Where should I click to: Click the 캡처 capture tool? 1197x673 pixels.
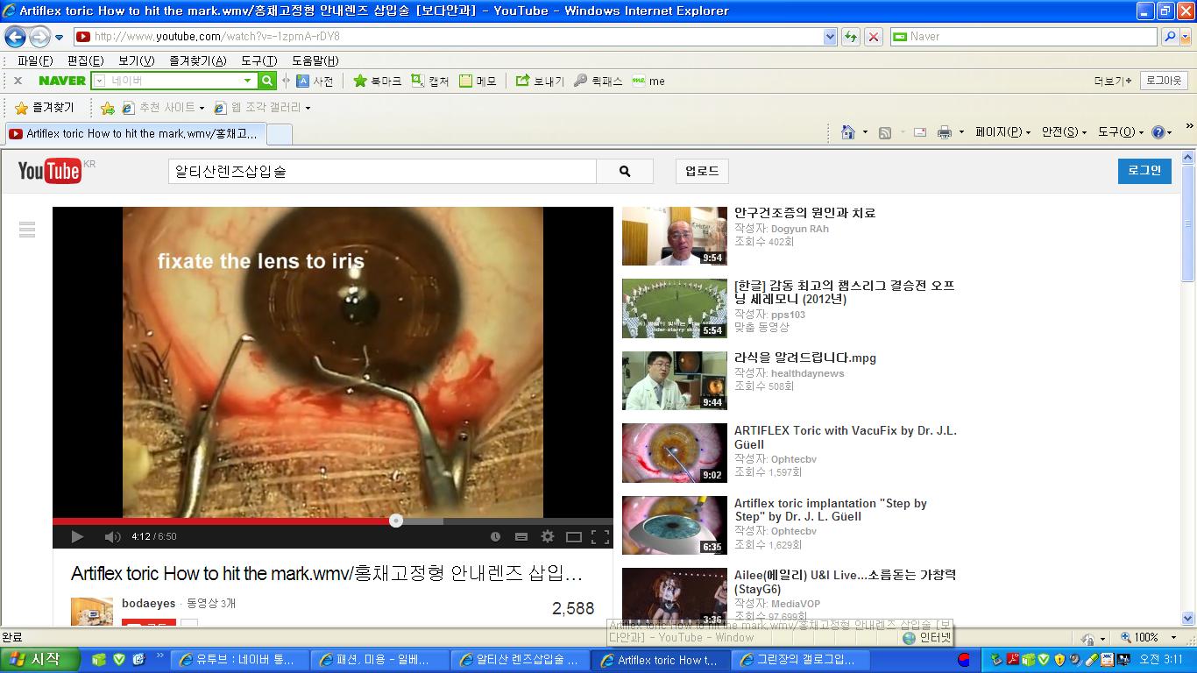tap(429, 81)
